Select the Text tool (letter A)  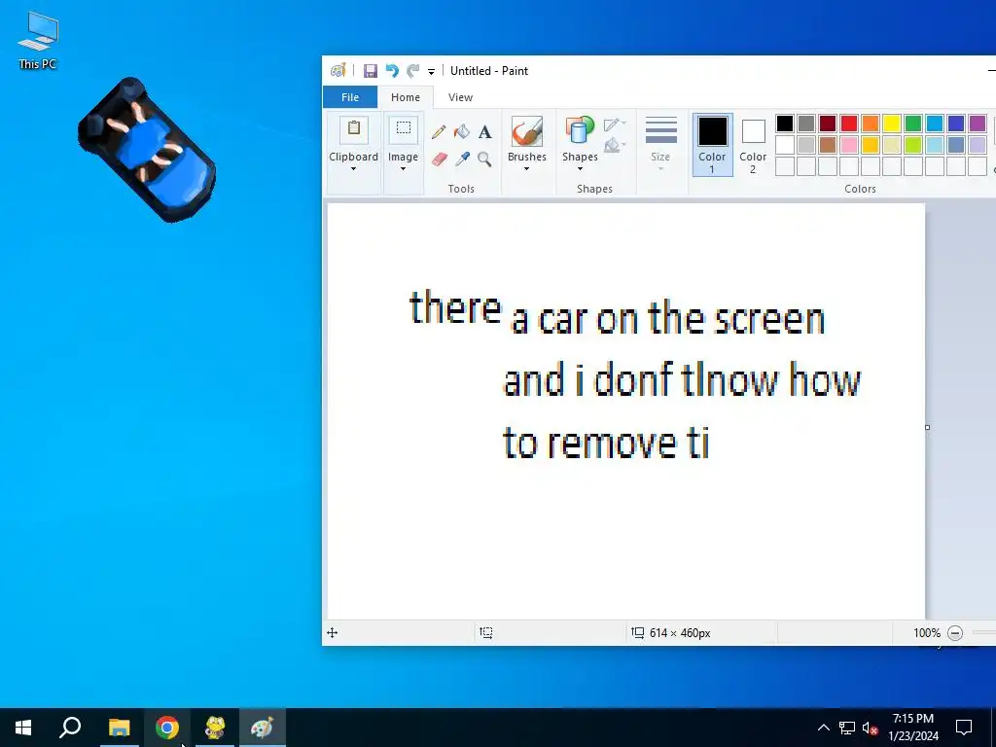click(484, 131)
